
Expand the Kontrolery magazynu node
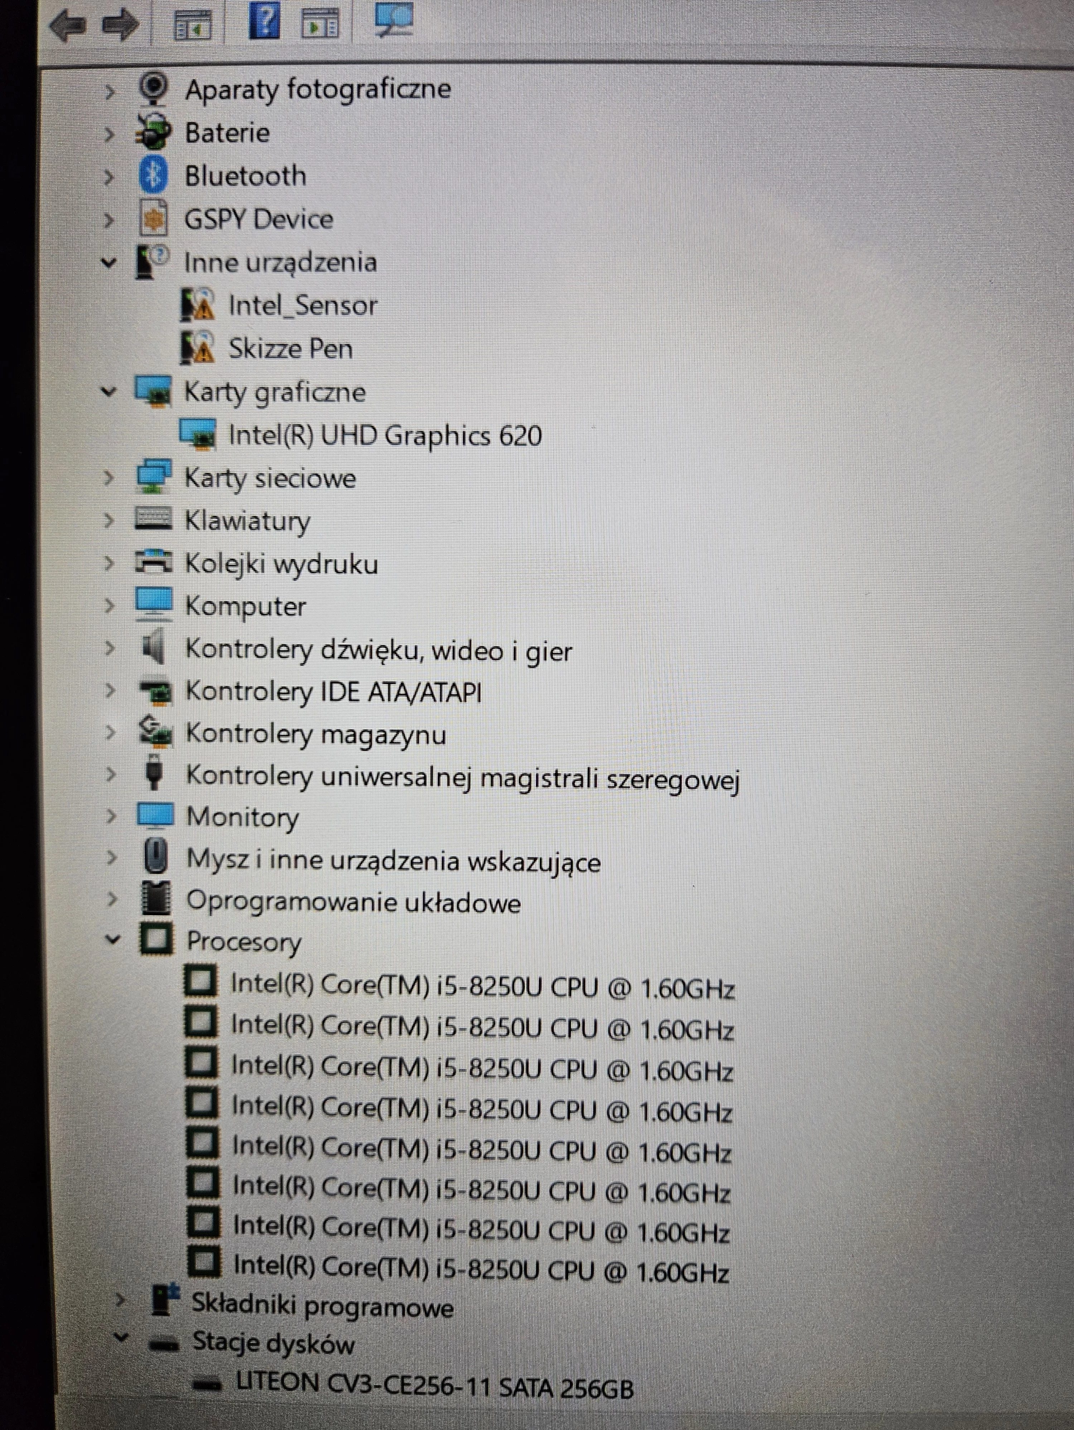click(111, 733)
